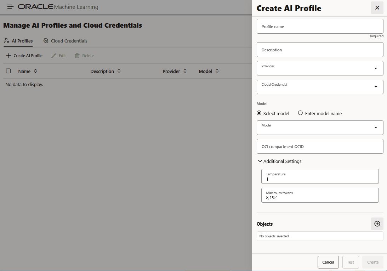Click the Test button
Viewport: 387px width, 271px height.
[x=351, y=262]
